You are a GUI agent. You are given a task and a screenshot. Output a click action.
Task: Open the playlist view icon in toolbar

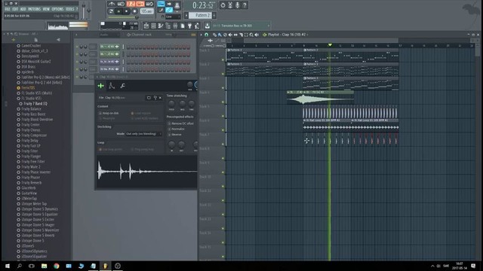coord(146,26)
